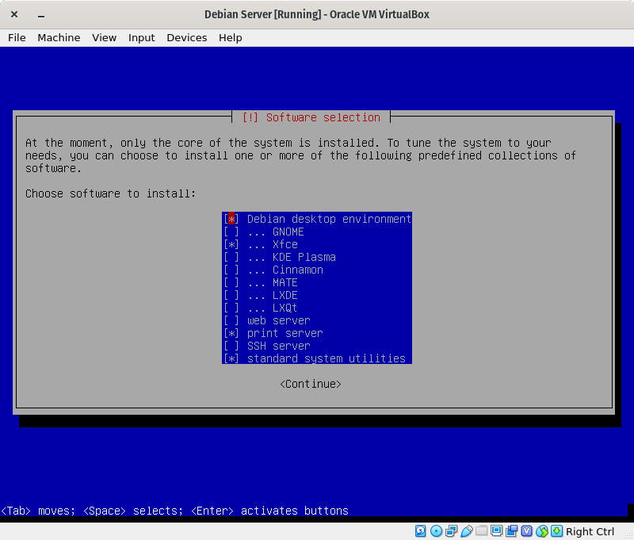This screenshot has width=634, height=540.
Task: Click the Continue button
Action: 311,385
